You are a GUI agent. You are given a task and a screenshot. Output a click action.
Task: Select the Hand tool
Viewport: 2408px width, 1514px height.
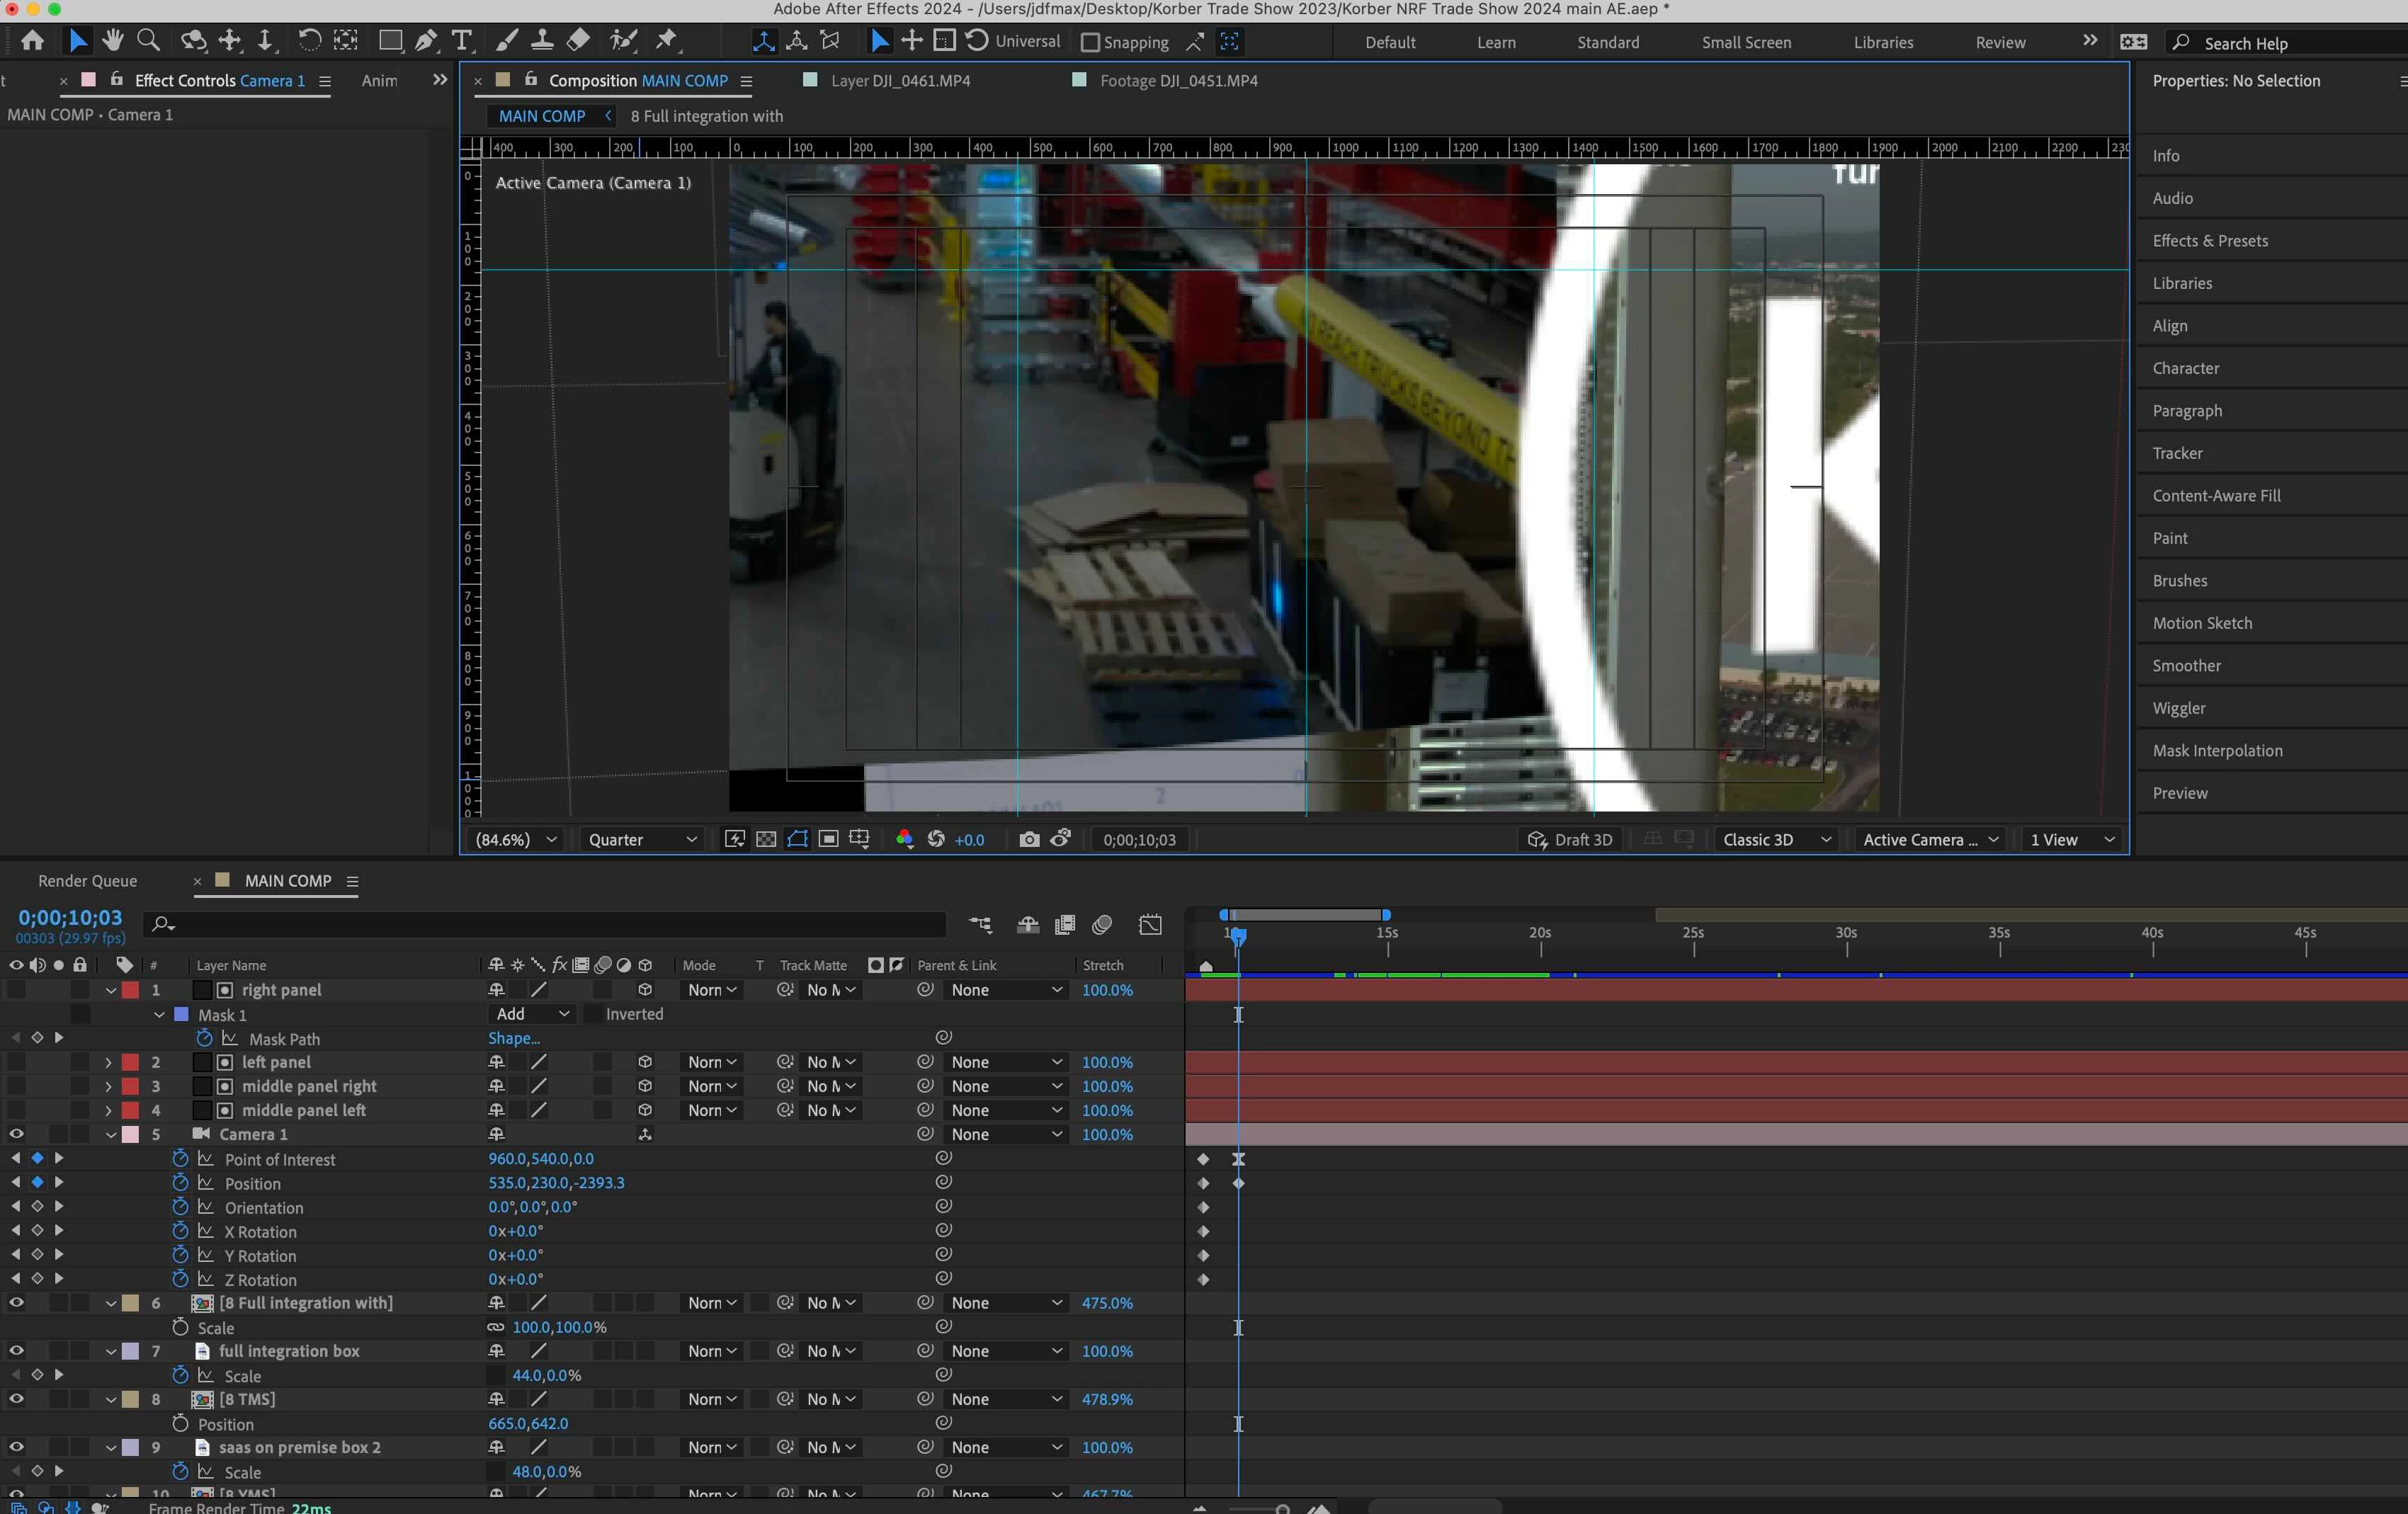pyautogui.click(x=112, y=41)
